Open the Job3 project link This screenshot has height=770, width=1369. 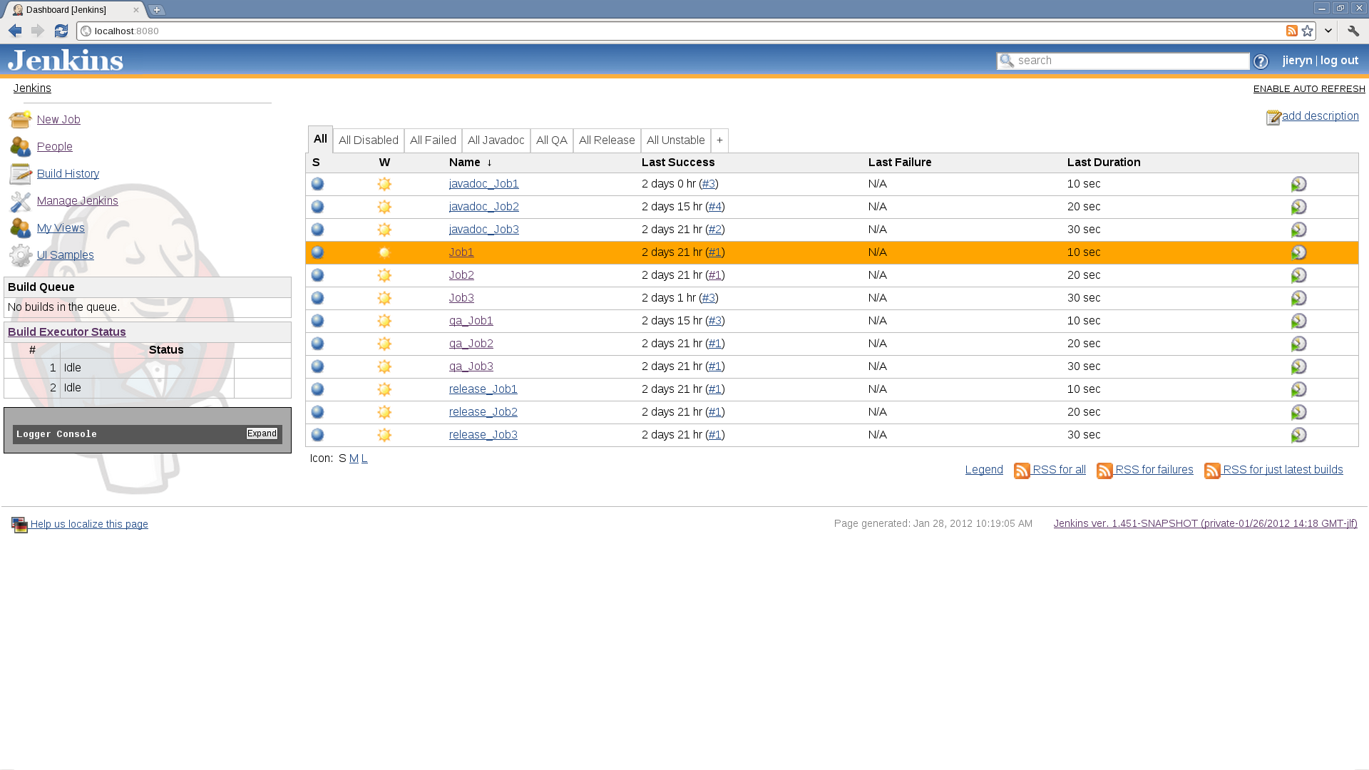point(461,298)
